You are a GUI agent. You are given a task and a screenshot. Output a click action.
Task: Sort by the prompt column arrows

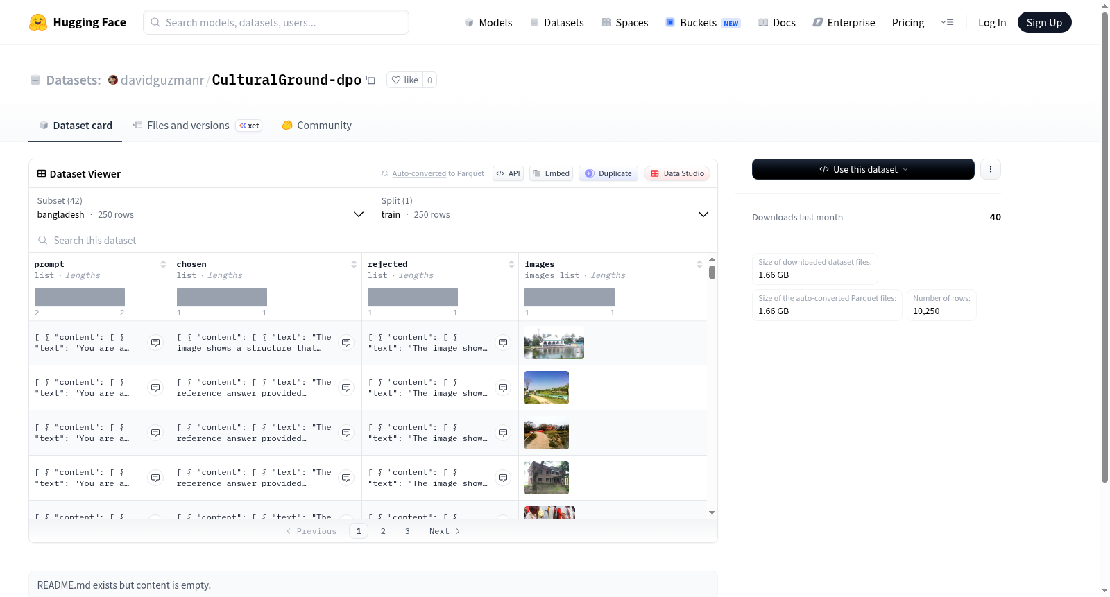click(163, 264)
